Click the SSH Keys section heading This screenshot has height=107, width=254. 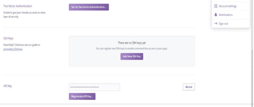(x=8, y=39)
